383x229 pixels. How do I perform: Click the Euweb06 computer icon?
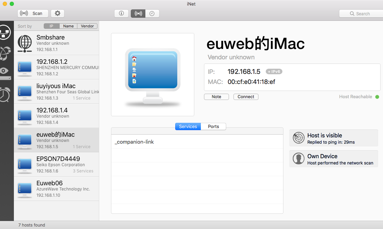coord(25,190)
